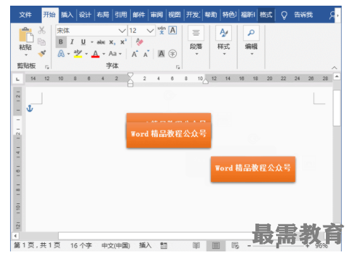Click the Paste clipboard icon

pyautogui.click(x=26, y=35)
